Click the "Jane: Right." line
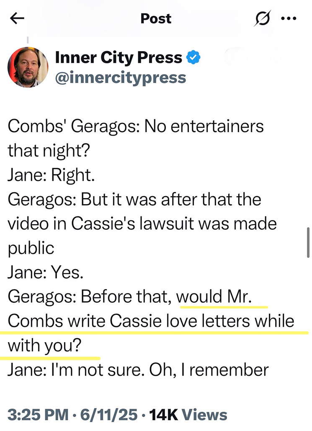 51,174
